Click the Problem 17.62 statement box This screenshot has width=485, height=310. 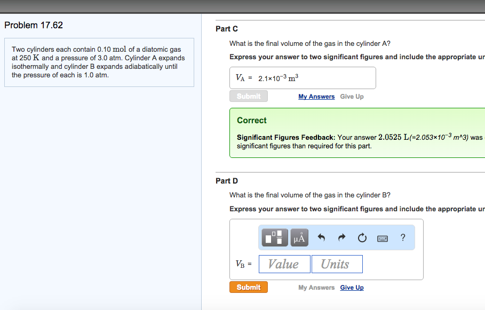pos(99,62)
